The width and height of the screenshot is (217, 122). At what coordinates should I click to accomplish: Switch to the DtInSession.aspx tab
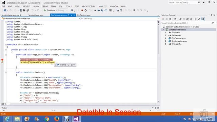tap(83, 15)
